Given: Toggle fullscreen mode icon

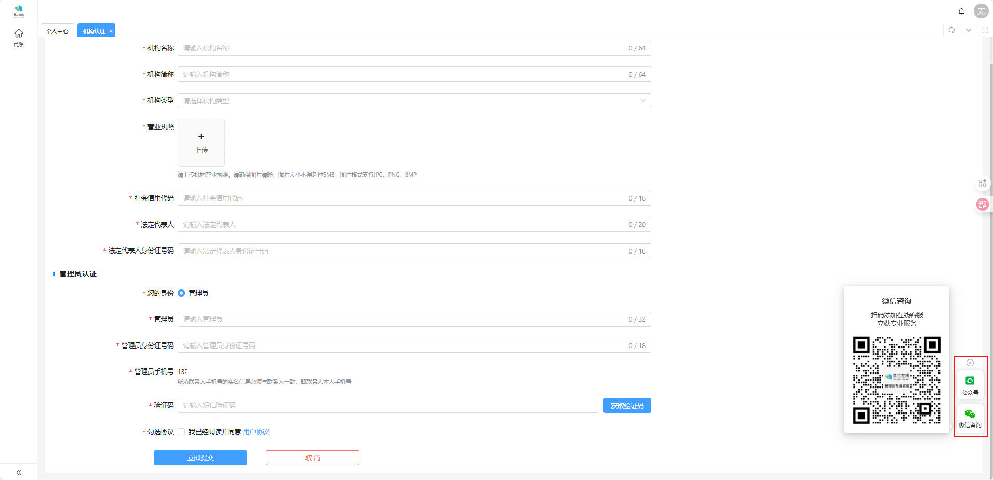Looking at the screenshot, I should click(x=985, y=30).
